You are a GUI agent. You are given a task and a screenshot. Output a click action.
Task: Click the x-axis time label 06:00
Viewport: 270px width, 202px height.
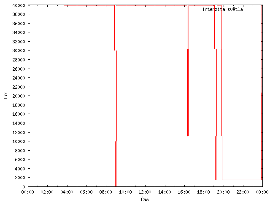click(x=86, y=192)
